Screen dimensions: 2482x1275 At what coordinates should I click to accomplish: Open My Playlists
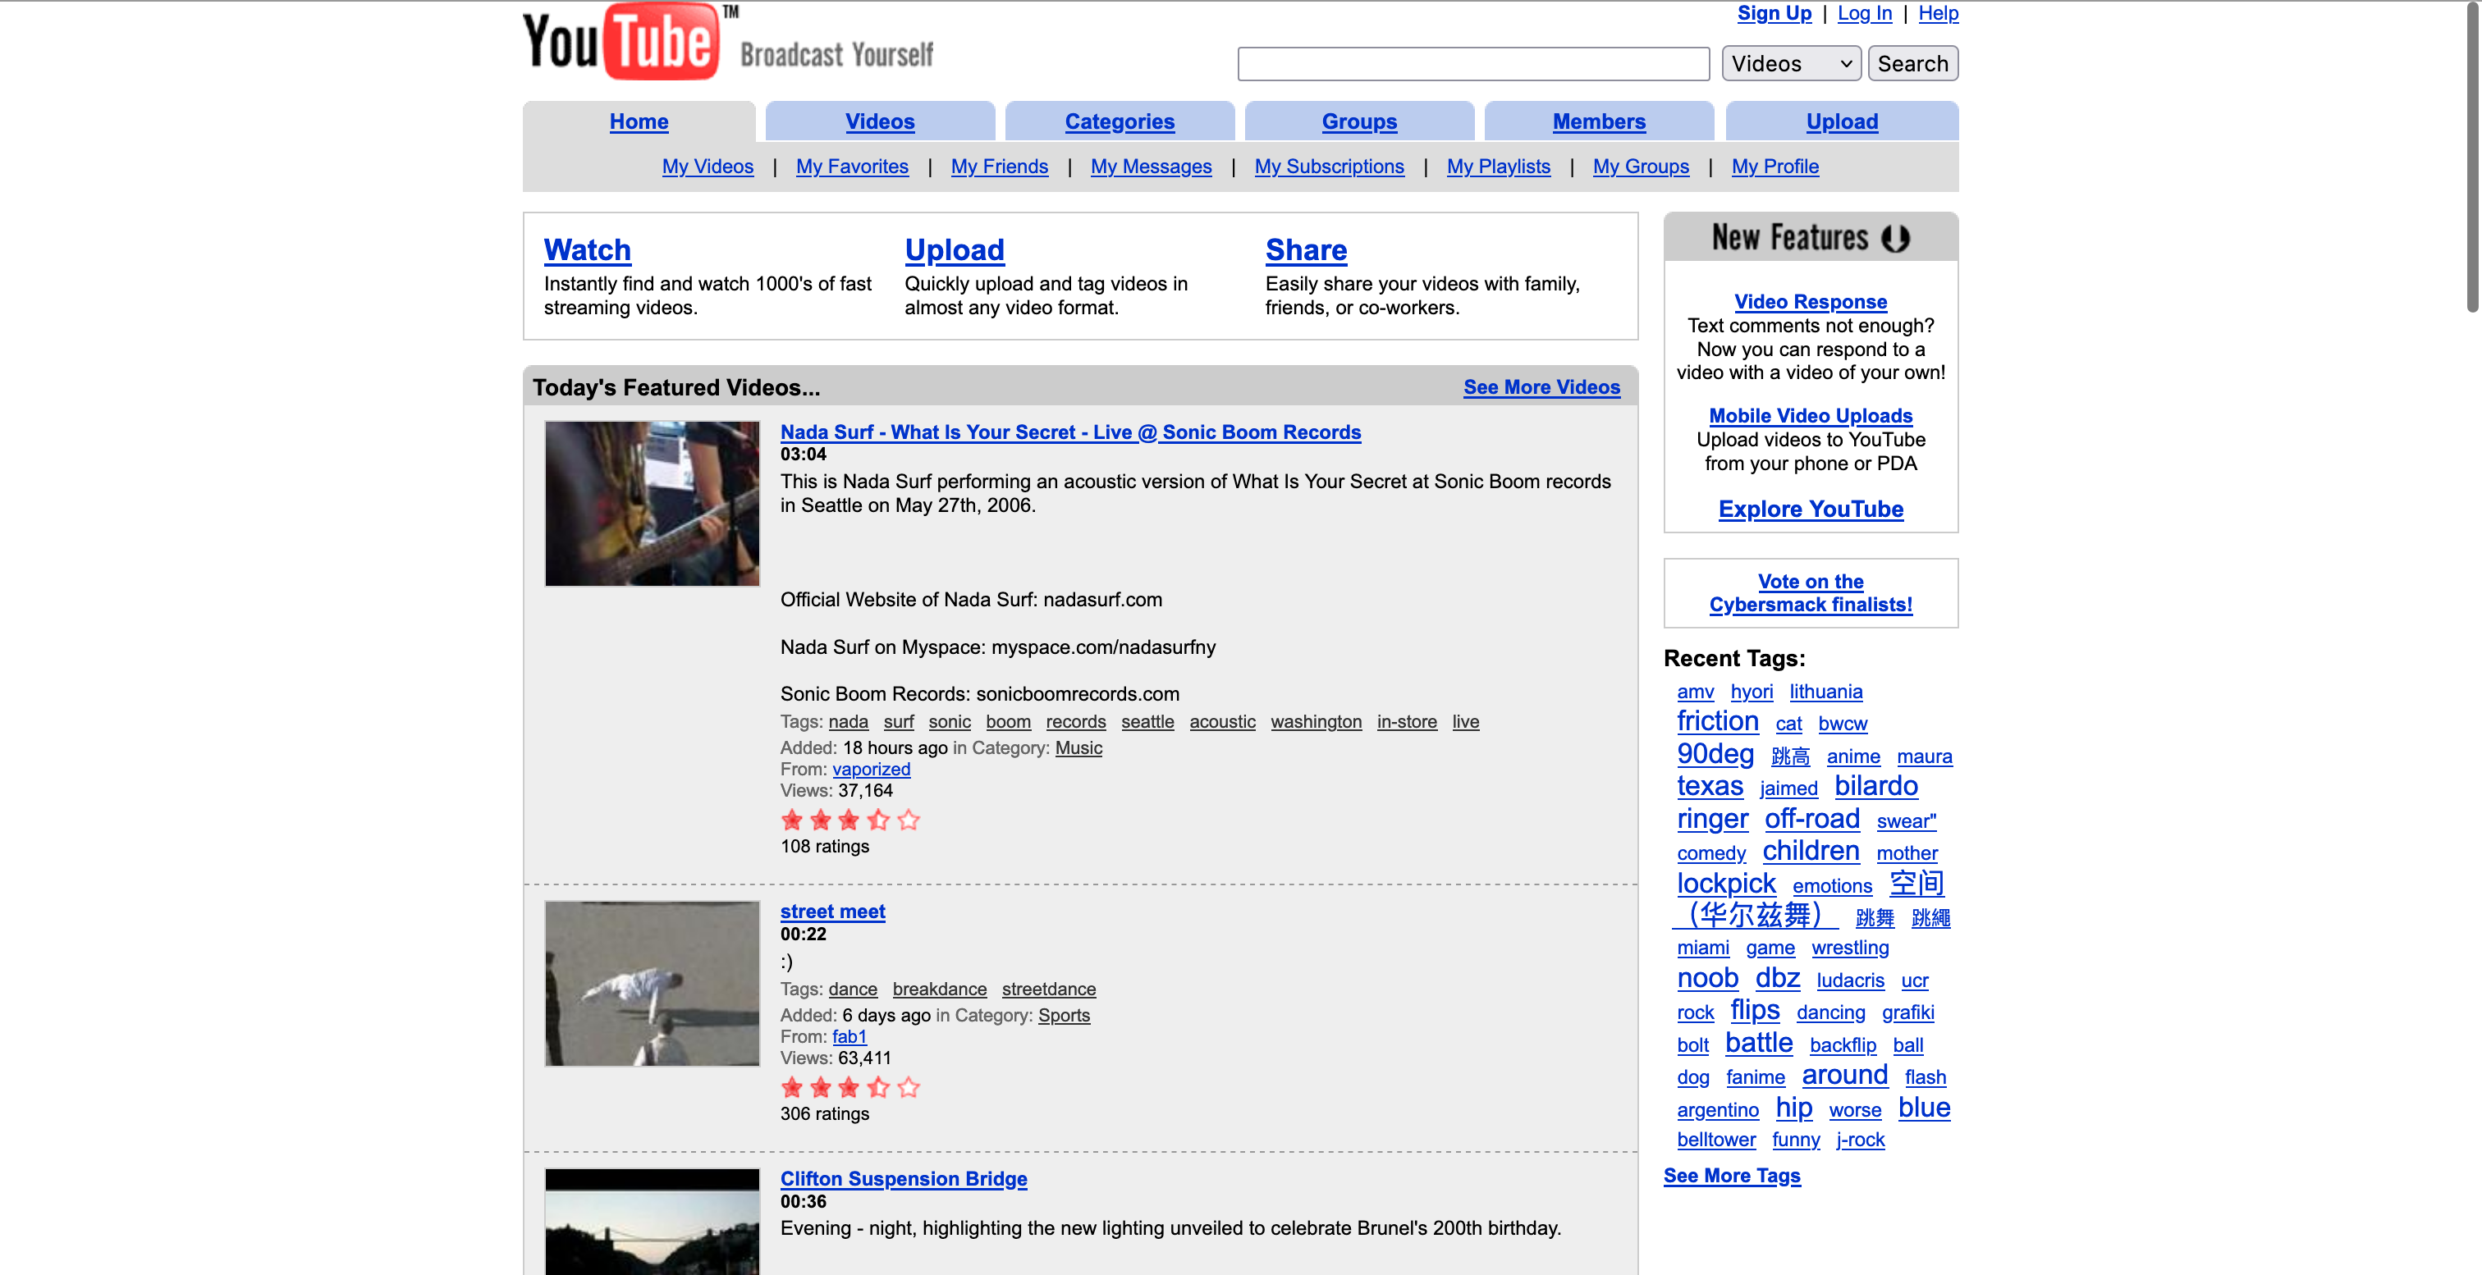[x=1498, y=167]
